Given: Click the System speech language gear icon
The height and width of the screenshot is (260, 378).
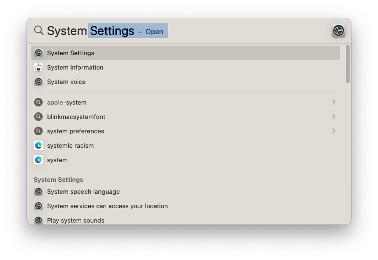Looking at the screenshot, I should (38, 192).
